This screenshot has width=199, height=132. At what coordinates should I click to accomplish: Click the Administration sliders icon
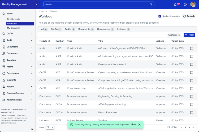(4, 100)
